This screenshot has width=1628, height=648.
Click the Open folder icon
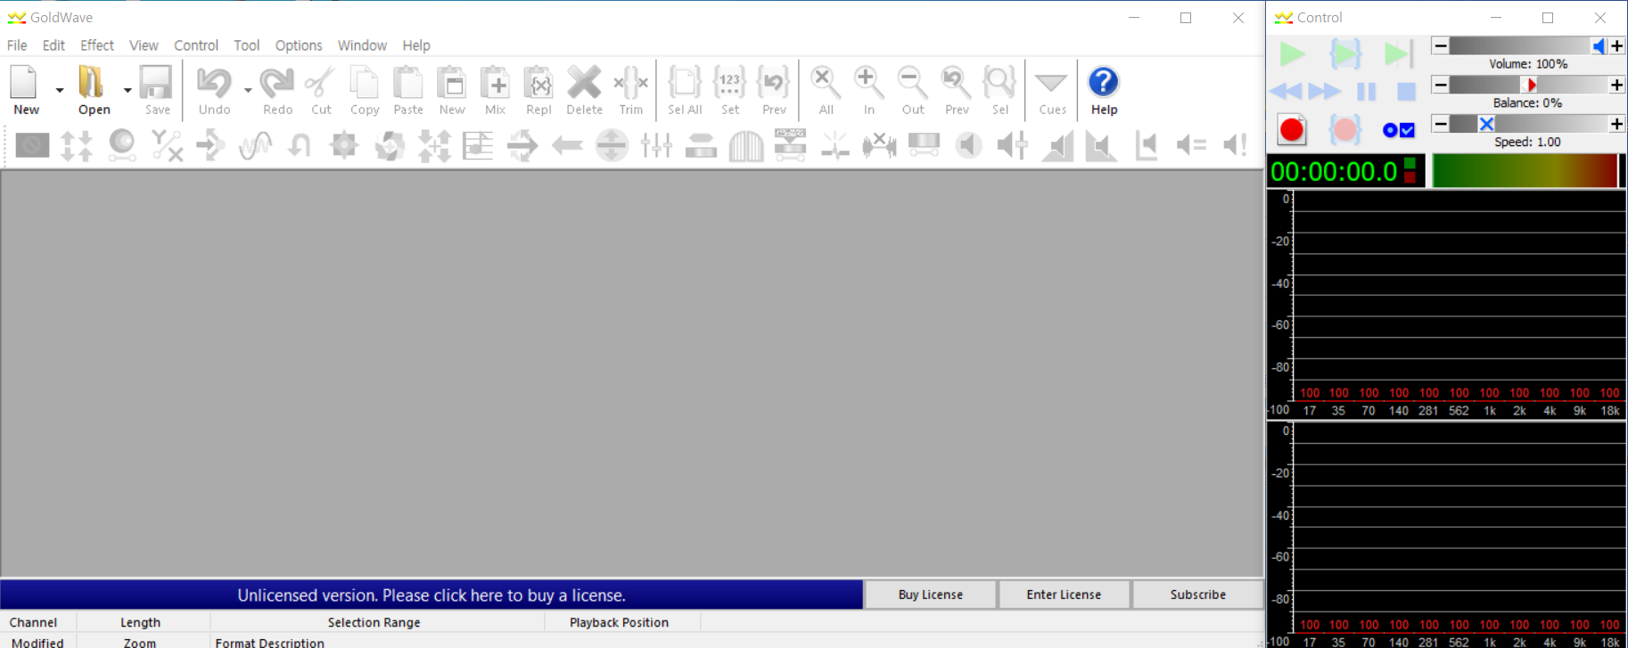93,89
